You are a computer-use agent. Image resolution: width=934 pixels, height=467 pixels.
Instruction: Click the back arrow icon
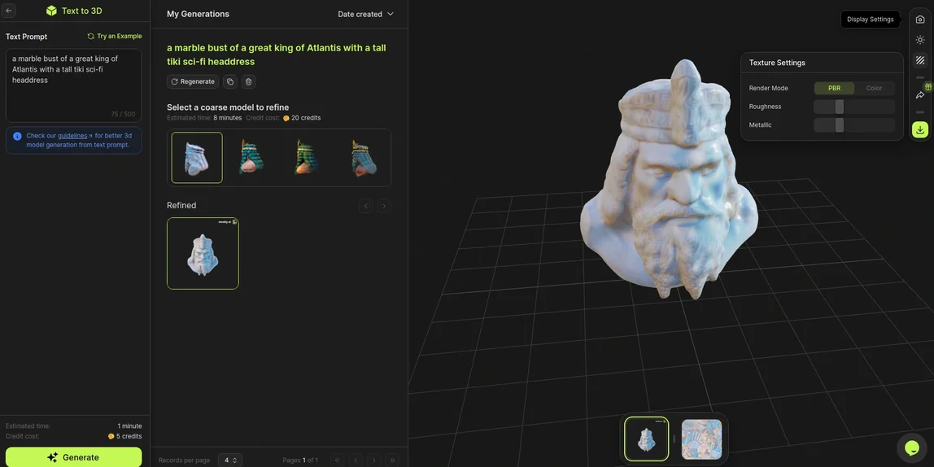(9, 11)
